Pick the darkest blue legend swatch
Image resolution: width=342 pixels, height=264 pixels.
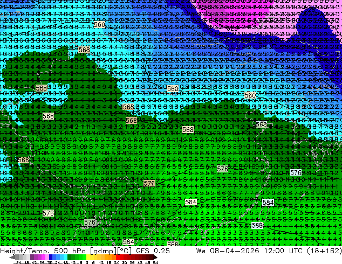pyautogui.click(x=51, y=258)
